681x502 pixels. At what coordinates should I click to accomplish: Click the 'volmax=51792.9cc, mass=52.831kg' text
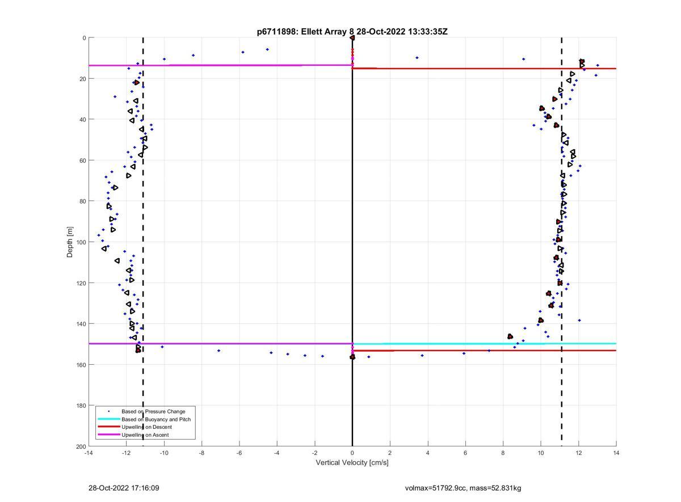tap(463, 488)
